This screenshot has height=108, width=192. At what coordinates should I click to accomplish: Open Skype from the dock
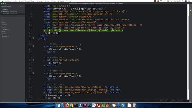coord(123,105)
